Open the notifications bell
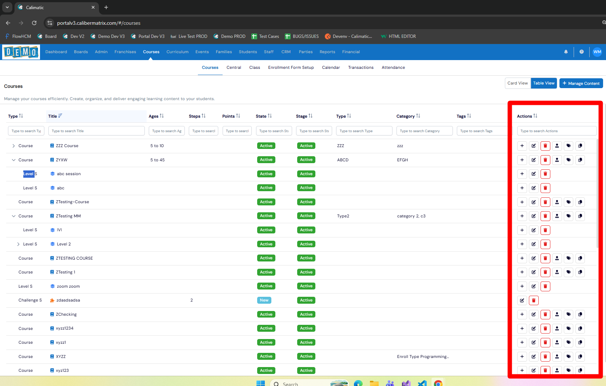 coord(566,52)
